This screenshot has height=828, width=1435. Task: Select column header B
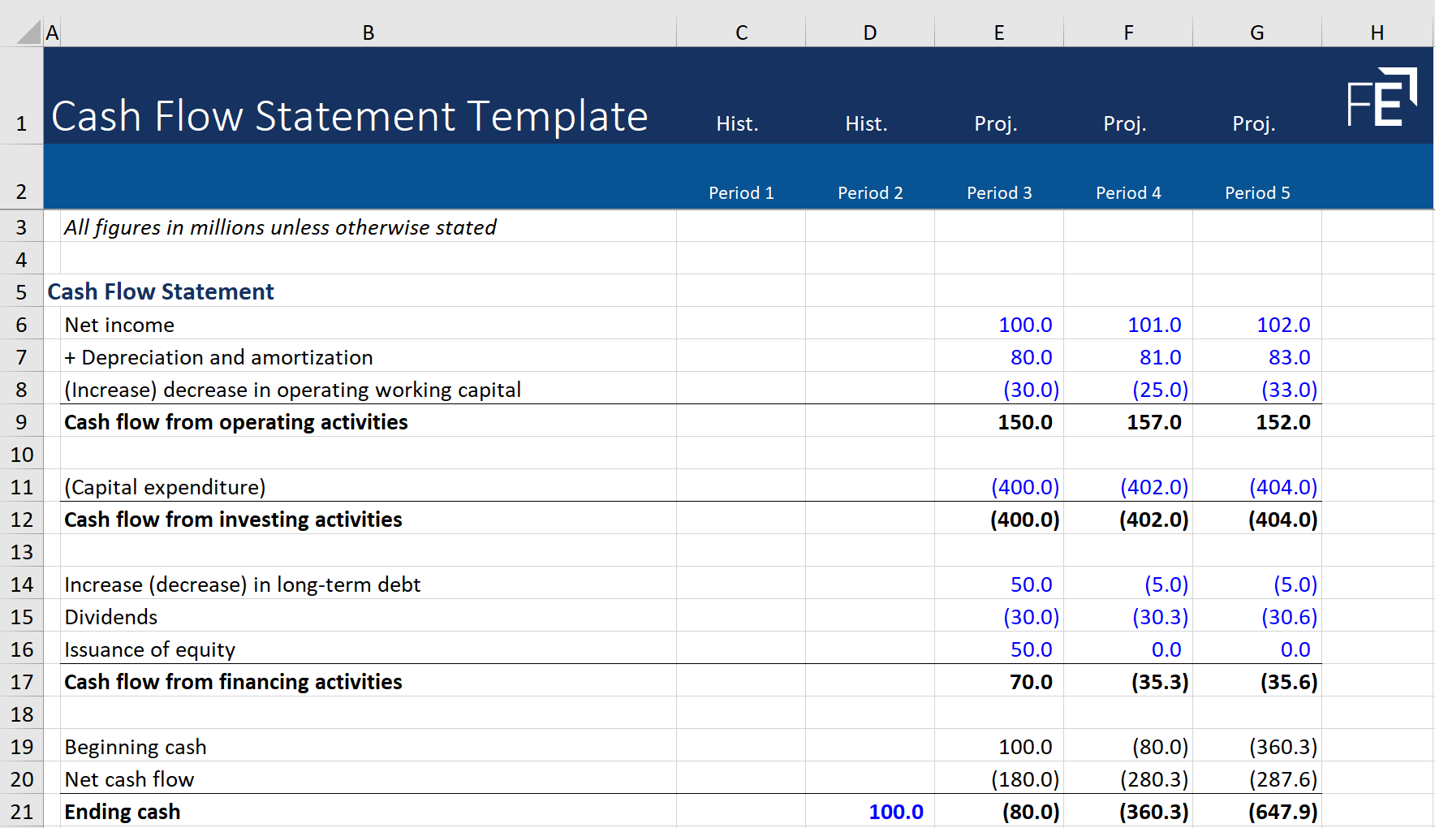[368, 32]
